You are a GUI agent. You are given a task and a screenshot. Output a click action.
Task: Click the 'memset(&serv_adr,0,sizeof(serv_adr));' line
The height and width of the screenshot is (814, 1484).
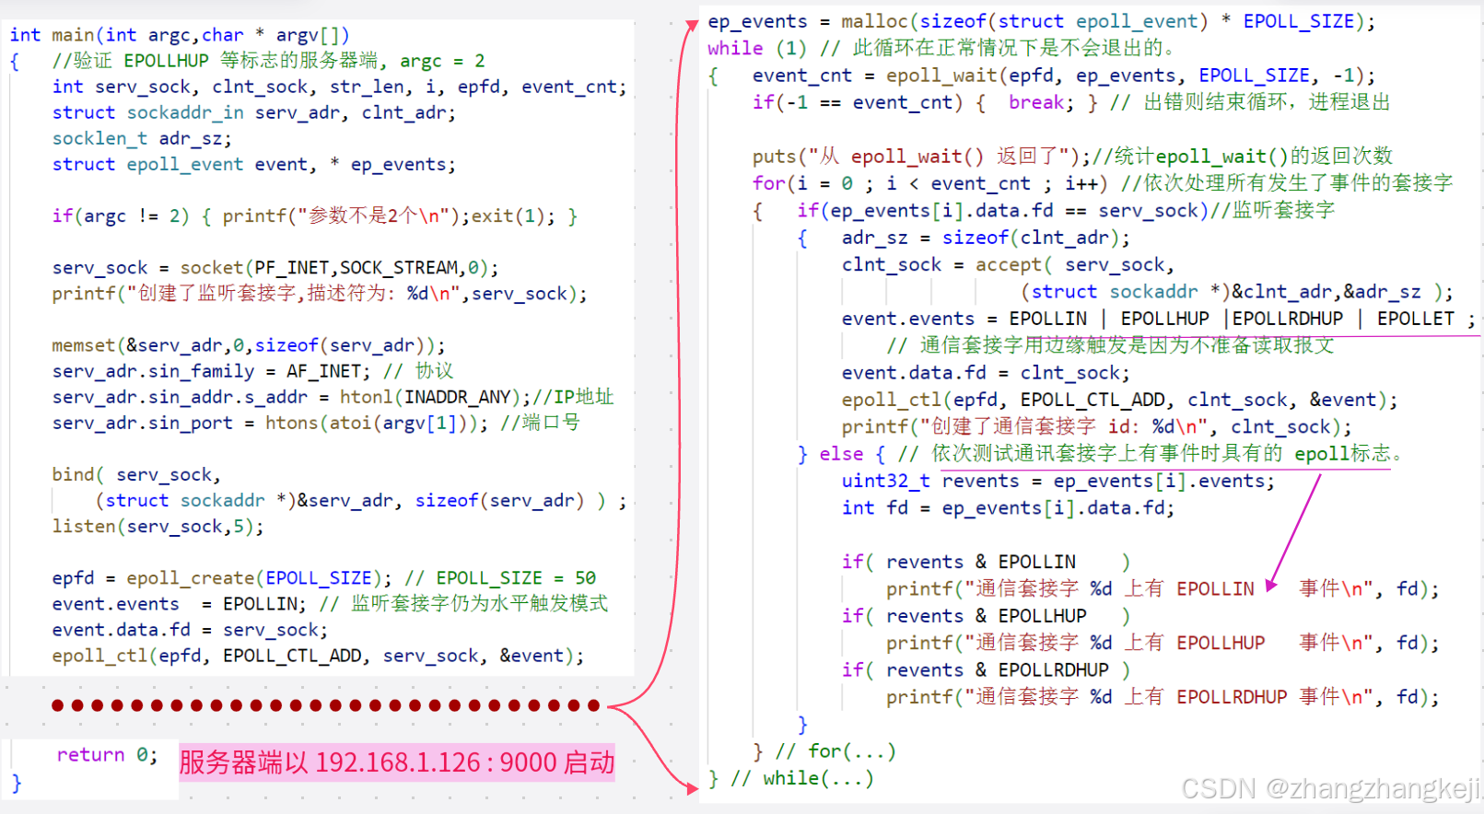[x=249, y=344]
